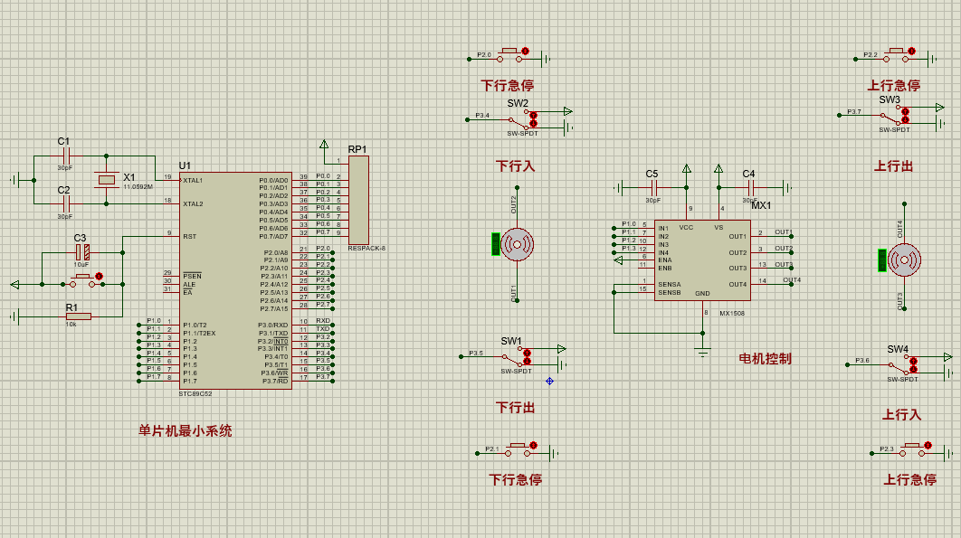Click the 单片机最小系统 text label

coord(185,431)
